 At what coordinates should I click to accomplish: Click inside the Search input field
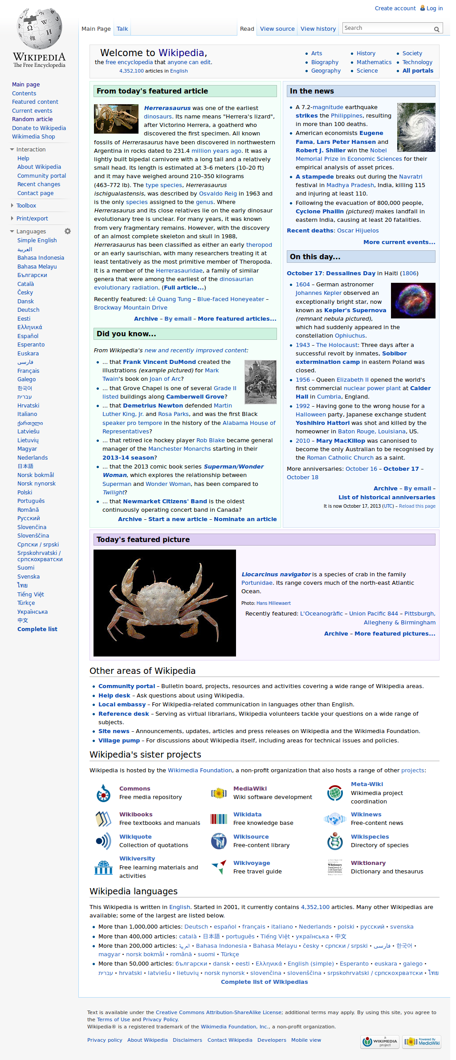[x=388, y=28]
